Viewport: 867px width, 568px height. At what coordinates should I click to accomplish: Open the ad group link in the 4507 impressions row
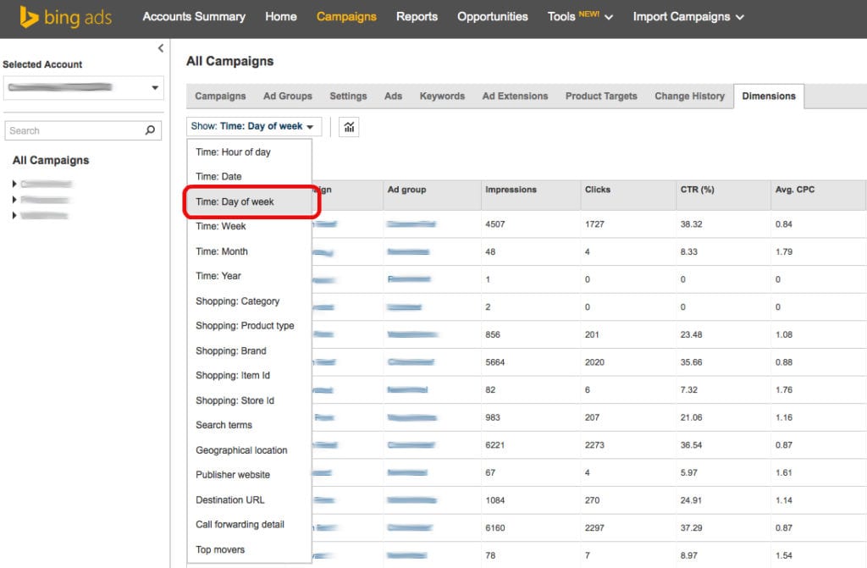coord(411,224)
